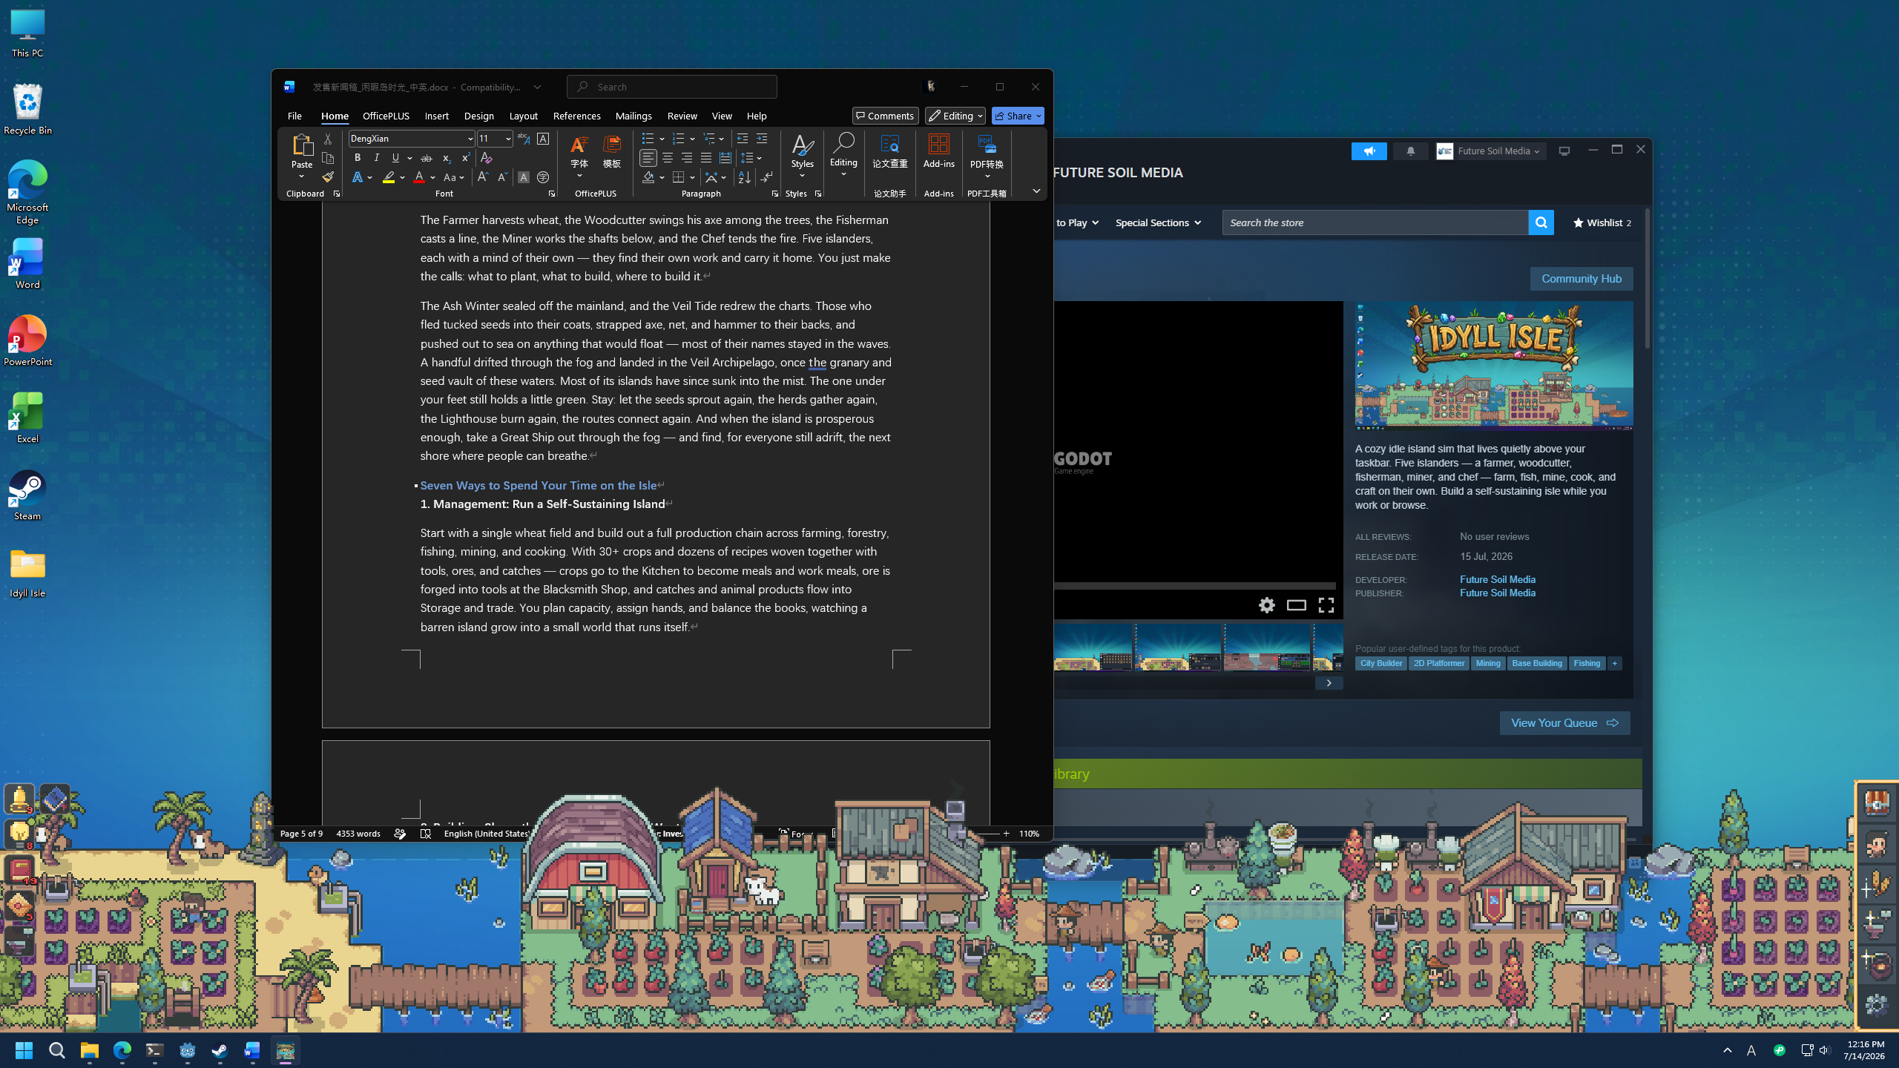The height and width of the screenshot is (1068, 1899).
Task: Click View Your Queue button
Action: [x=1564, y=723]
